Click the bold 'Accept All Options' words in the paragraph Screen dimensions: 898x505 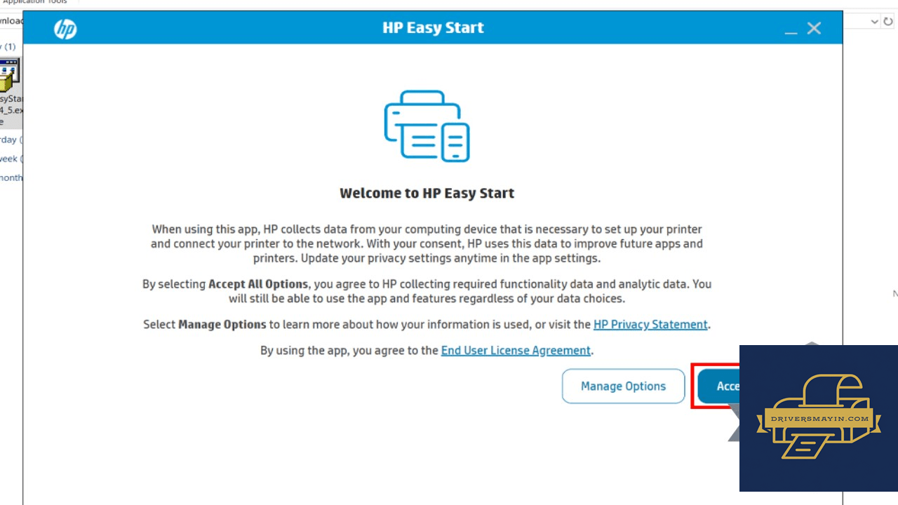click(258, 284)
